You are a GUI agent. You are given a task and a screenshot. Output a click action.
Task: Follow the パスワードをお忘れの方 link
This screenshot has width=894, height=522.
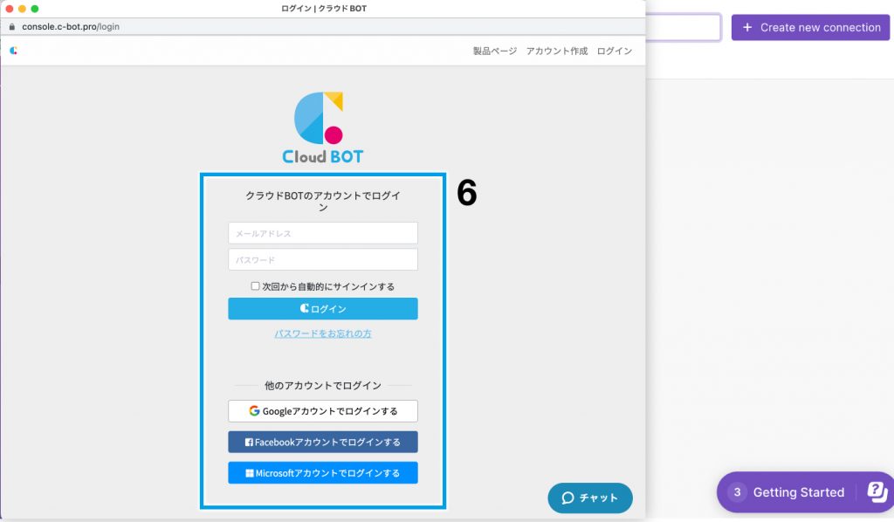pyautogui.click(x=323, y=333)
